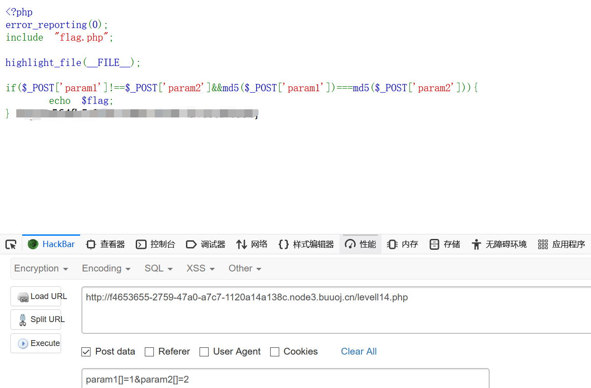Click the error_reporting(0) code line

[57, 25]
